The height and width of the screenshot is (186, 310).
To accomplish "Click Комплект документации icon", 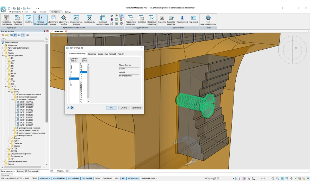I will click(x=102, y=19).
